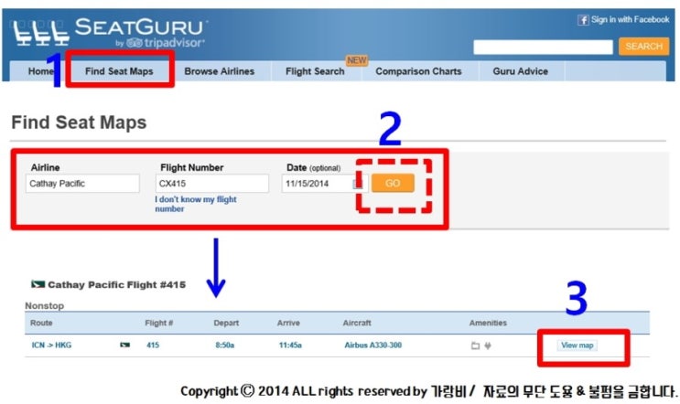Click the power outlet amenity icon
Screen dimensions: 680x404
[488, 346]
